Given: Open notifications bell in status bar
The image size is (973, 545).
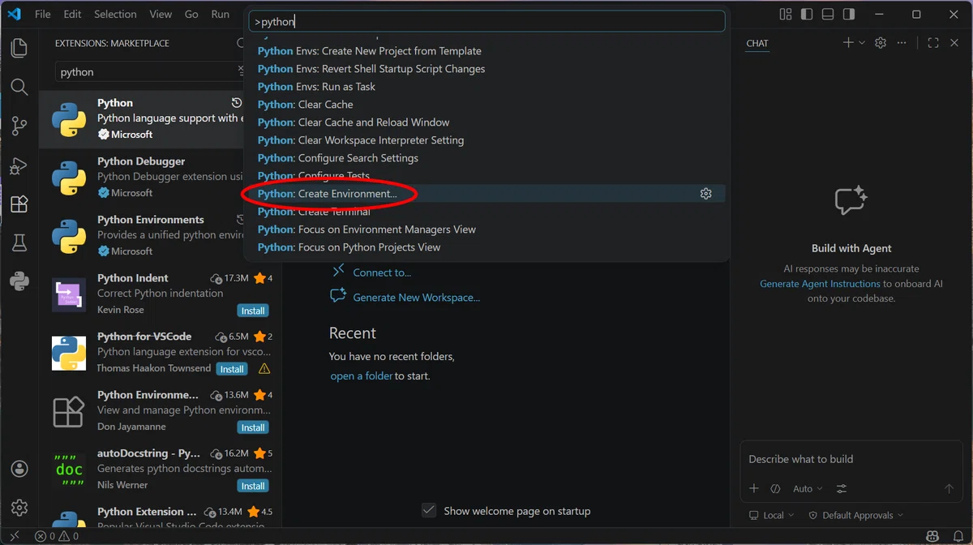Looking at the screenshot, I should pos(957,536).
